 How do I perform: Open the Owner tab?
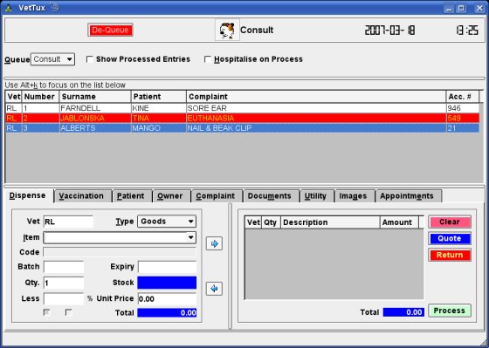tap(170, 196)
